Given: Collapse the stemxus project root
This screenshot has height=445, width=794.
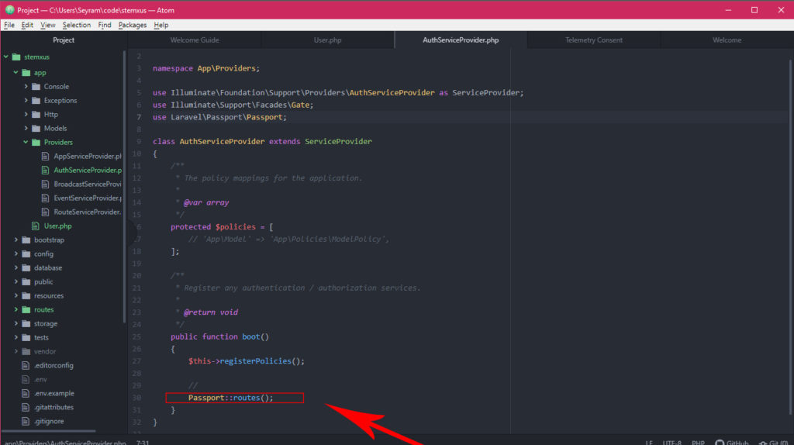Looking at the screenshot, I should click(x=6, y=57).
